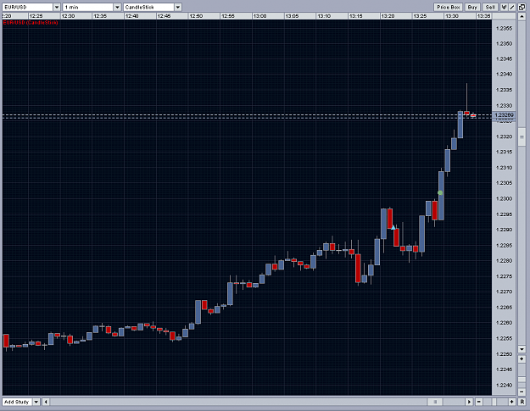The width and height of the screenshot is (530, 411).
Task: Open the Add Study dropdown arrow
Action: (36, 402)
